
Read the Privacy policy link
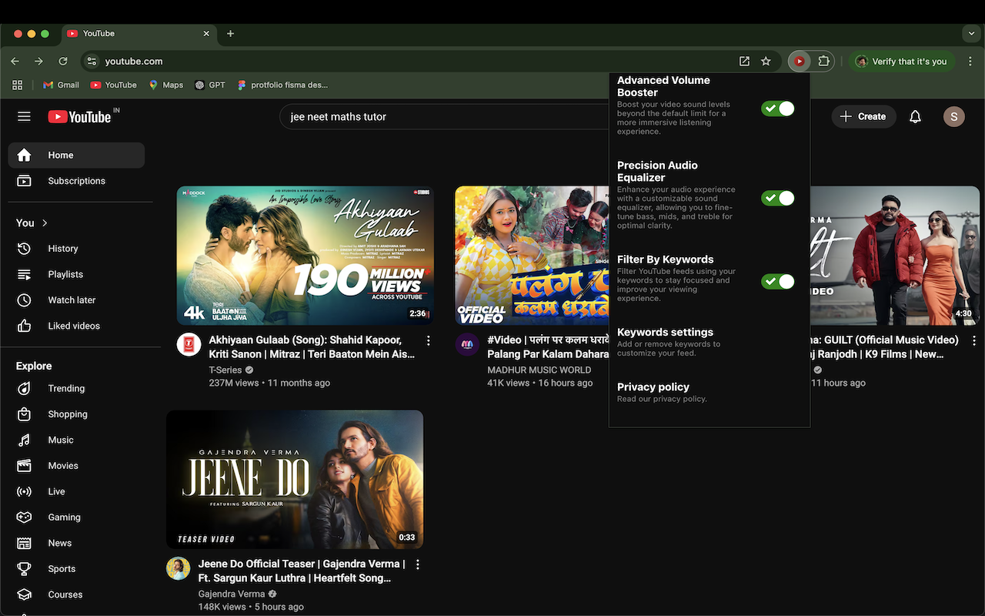tap(653, 387)
